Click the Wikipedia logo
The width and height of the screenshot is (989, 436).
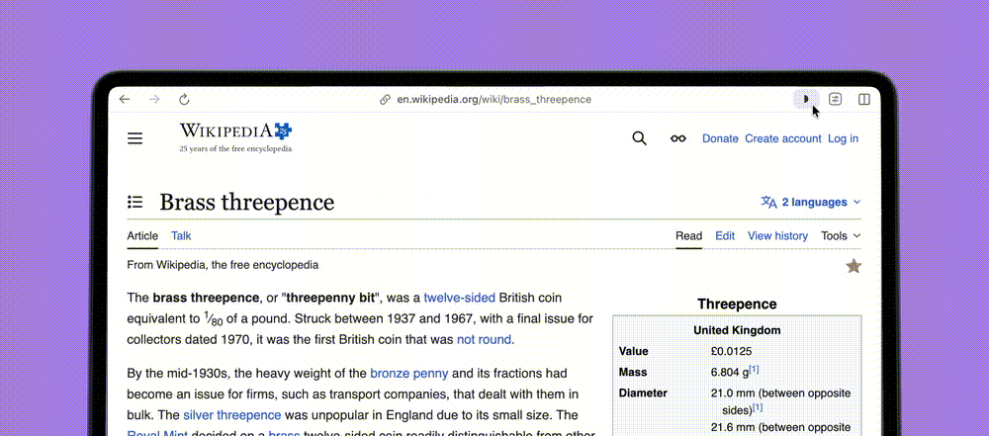click(235, 136)
